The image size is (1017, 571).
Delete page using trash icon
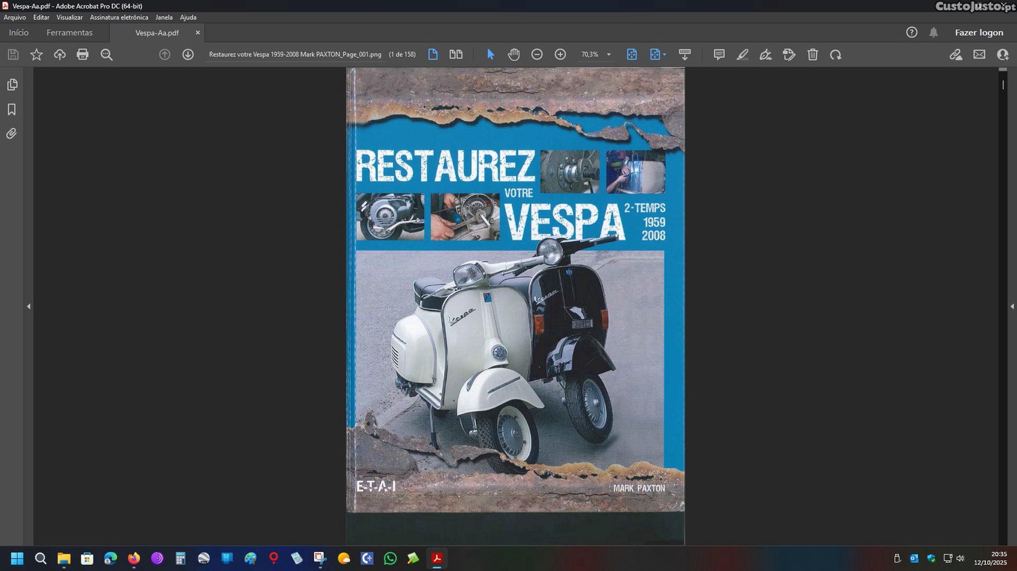pos(813,55)
